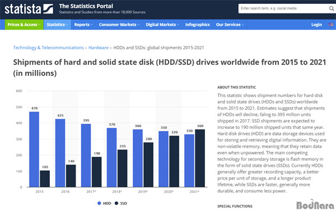Open the Prices & Access dropdown
The width and height of the screenshot is (336, 211).
(x=24, y=25)
